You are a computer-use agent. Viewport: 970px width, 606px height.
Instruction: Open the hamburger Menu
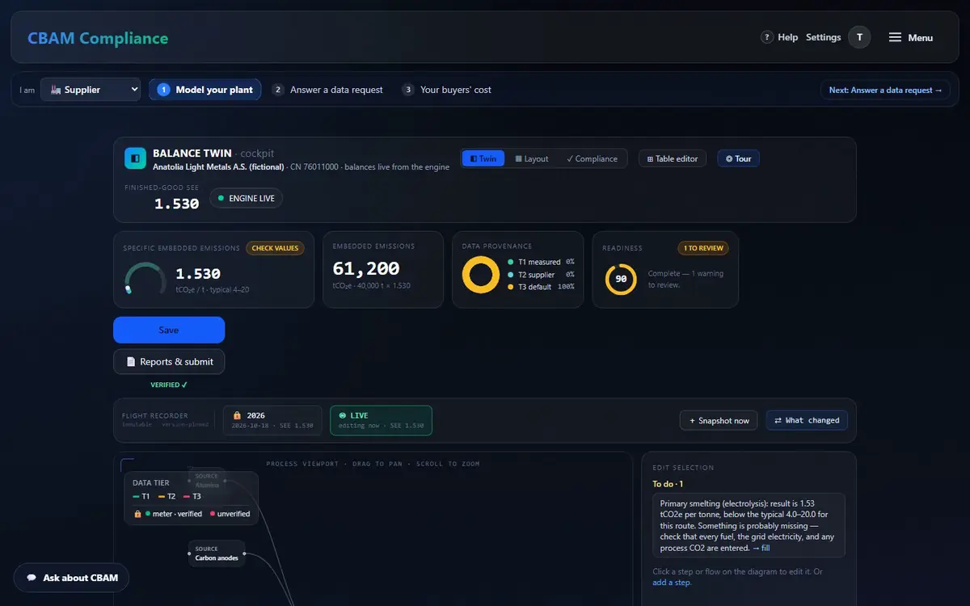click(x=911, y=37)
